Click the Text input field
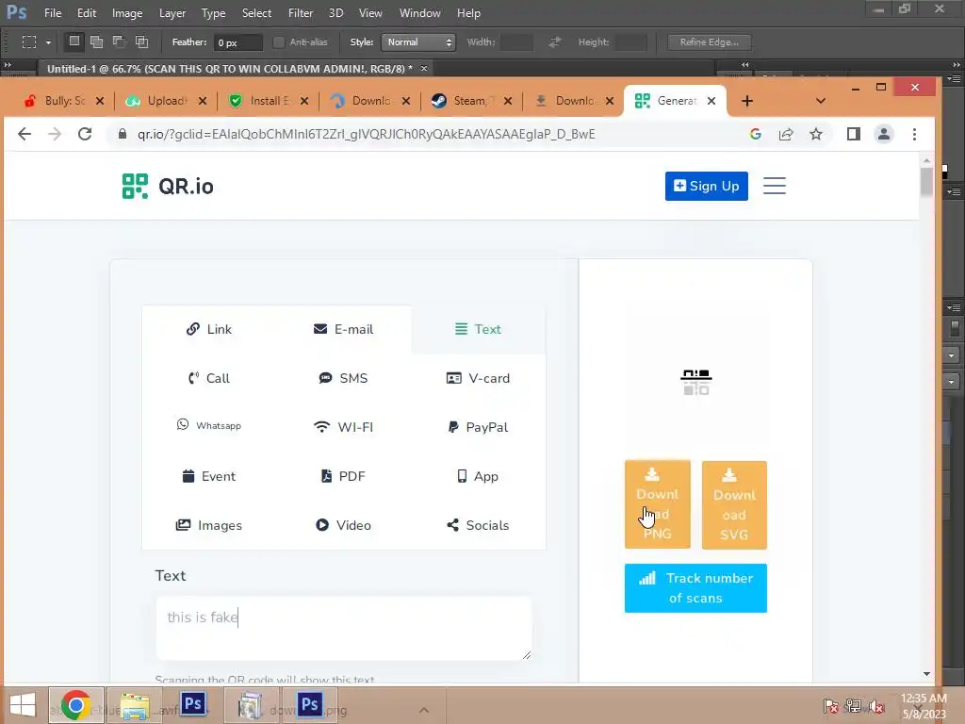965x724 pixels. point(343,628)
